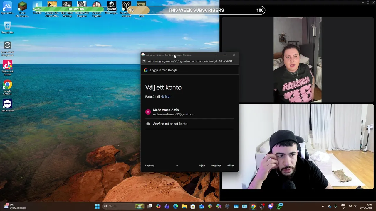Open WhatsApp from the taskbar
Screen dimensions: 376x211
279,206
